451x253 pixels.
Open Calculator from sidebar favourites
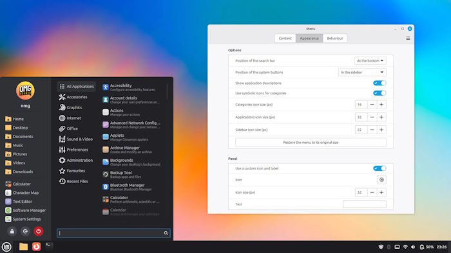19,184
